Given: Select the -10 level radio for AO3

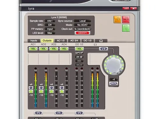Looking at the screenshot, I should 52,91.
